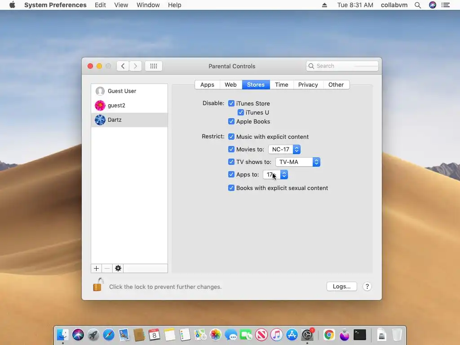Click the lock to prevent changes
The height and width of the screenshot is (345, 460).
coord(98,284)
